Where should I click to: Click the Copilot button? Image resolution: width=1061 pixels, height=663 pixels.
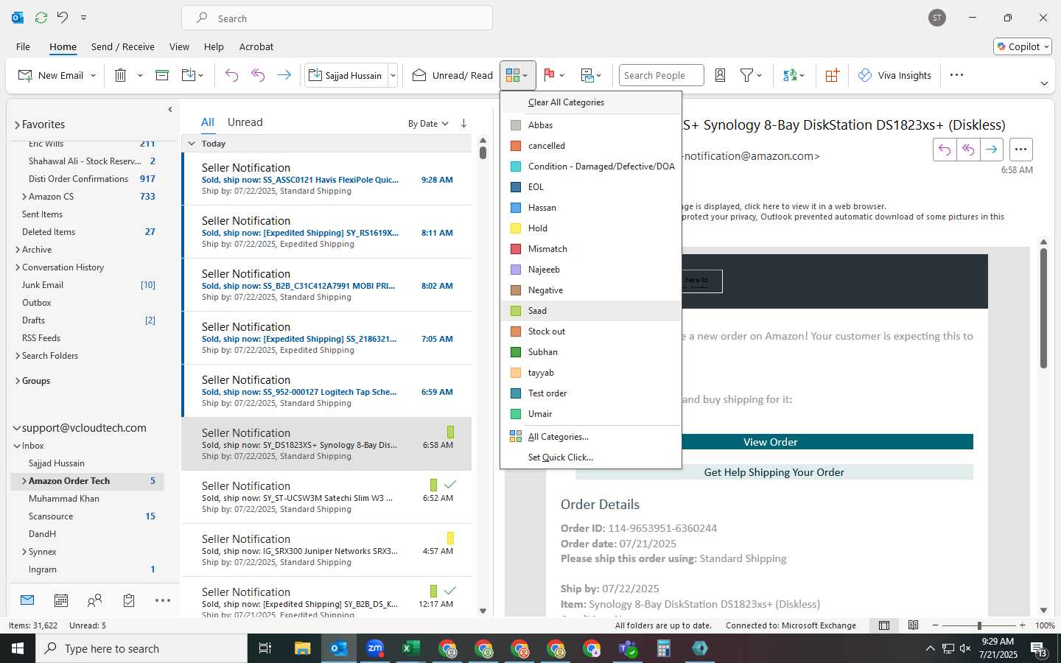pyautogui.click(x=1023, y=46)
